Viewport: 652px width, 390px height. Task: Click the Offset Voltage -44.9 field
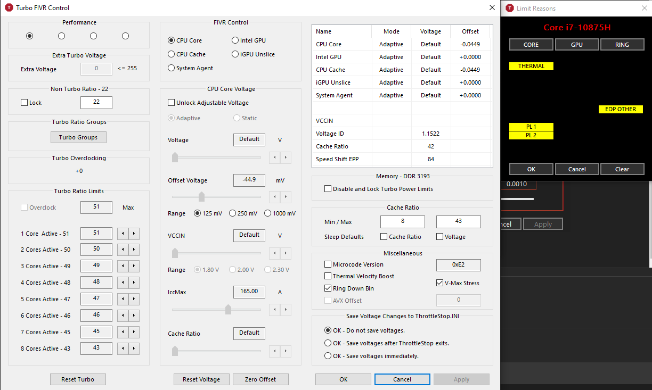click(249, 180)
